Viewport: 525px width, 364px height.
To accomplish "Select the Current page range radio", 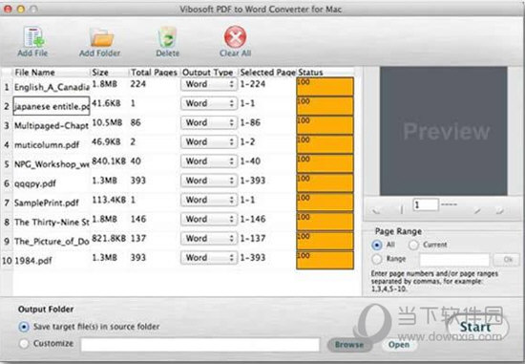I will pos(413,245).
